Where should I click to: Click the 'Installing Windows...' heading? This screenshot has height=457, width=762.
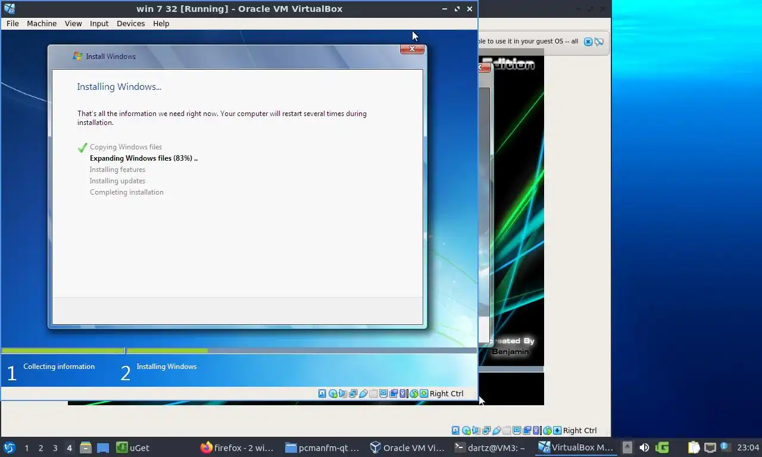(119, 87)
